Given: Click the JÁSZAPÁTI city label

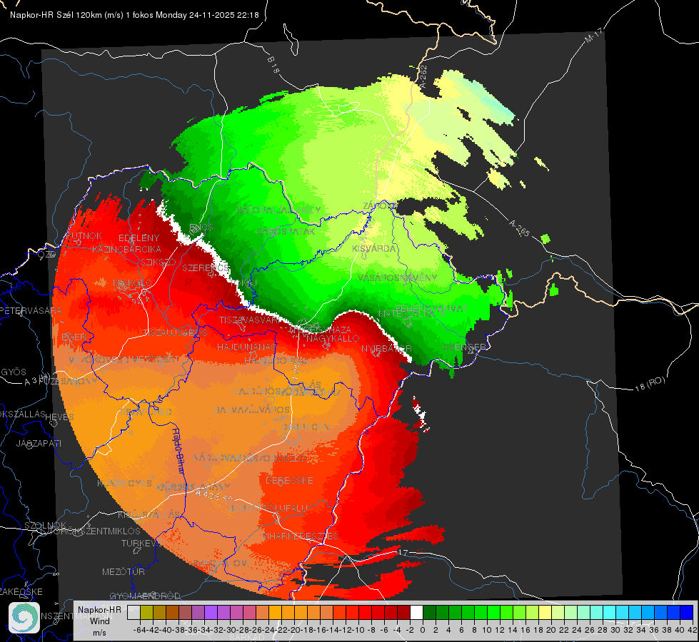Looking at the screenshot, I should (39, 444).
